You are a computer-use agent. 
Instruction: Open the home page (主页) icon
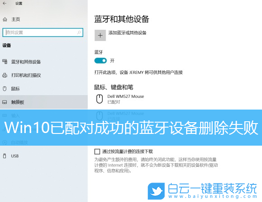tap(5, 19)
